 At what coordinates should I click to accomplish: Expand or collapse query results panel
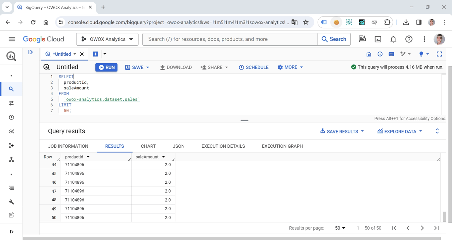pos(437,131)
